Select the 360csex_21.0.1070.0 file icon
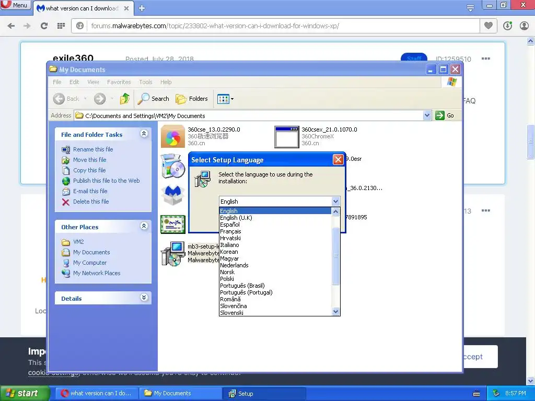 click(287, 137)
